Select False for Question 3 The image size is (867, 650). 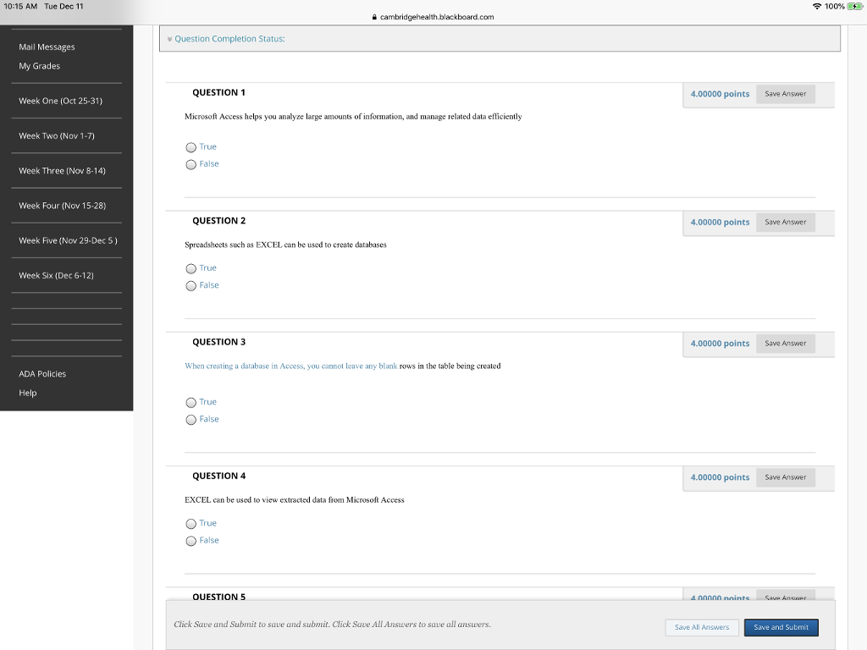pos(191,420)
